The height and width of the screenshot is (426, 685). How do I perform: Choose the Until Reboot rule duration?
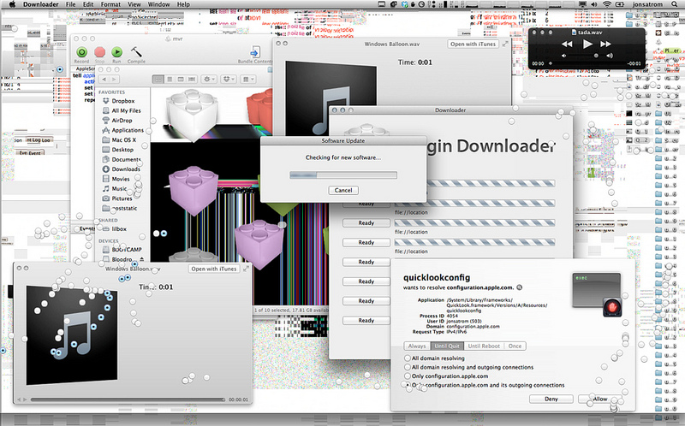[484, 346]
